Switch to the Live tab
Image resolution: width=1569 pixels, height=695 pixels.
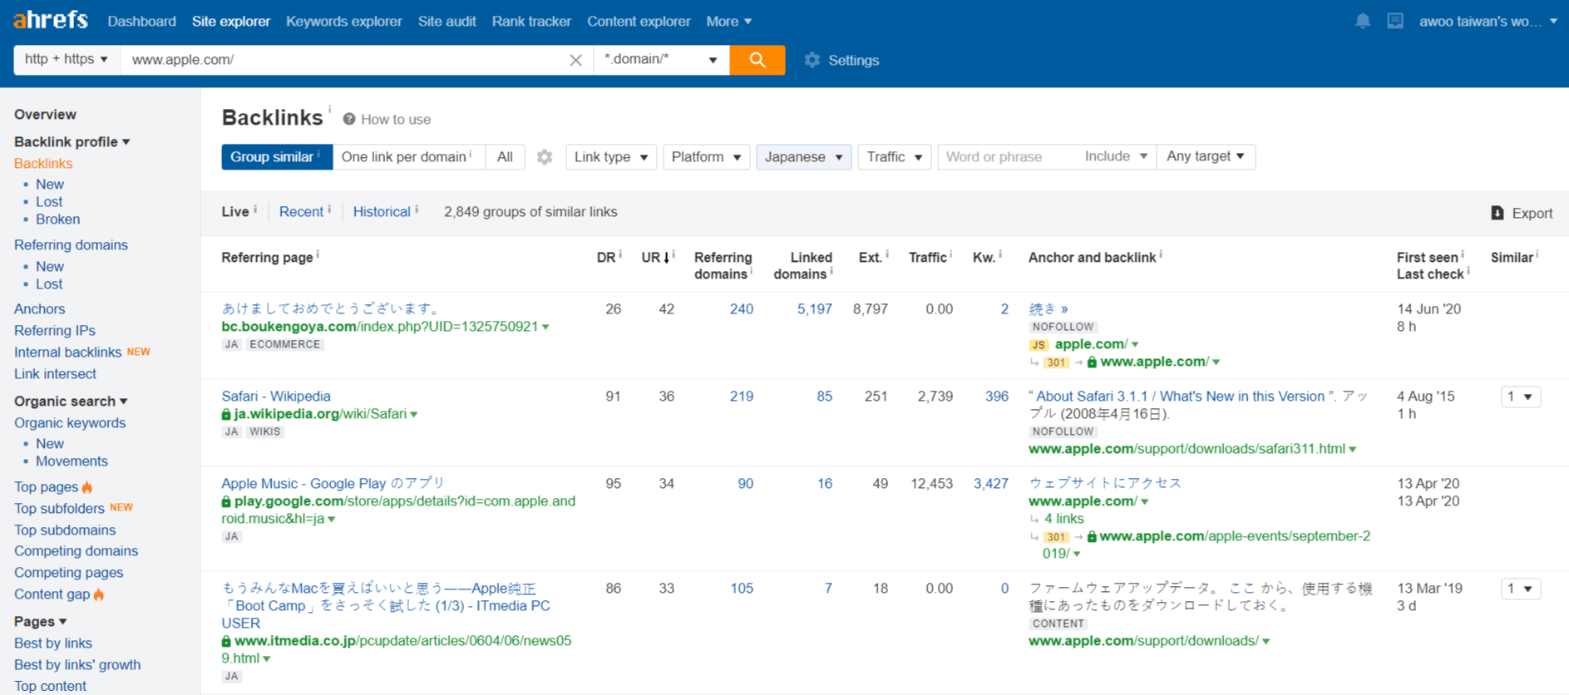[235, 212]
